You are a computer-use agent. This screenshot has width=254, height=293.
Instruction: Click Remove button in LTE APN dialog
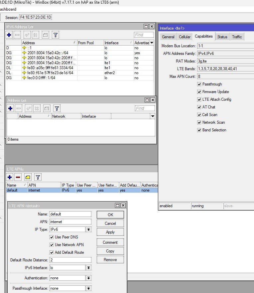click(110, 260)
